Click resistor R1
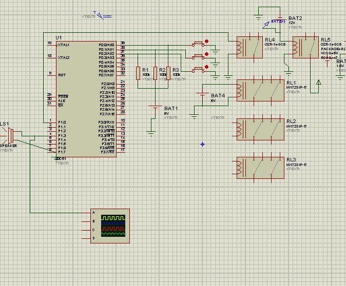 click(138, 73)
